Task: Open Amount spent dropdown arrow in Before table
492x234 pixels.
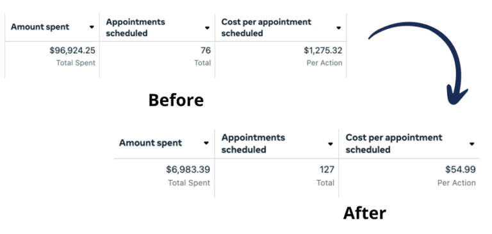Action: tap(92, 28)
